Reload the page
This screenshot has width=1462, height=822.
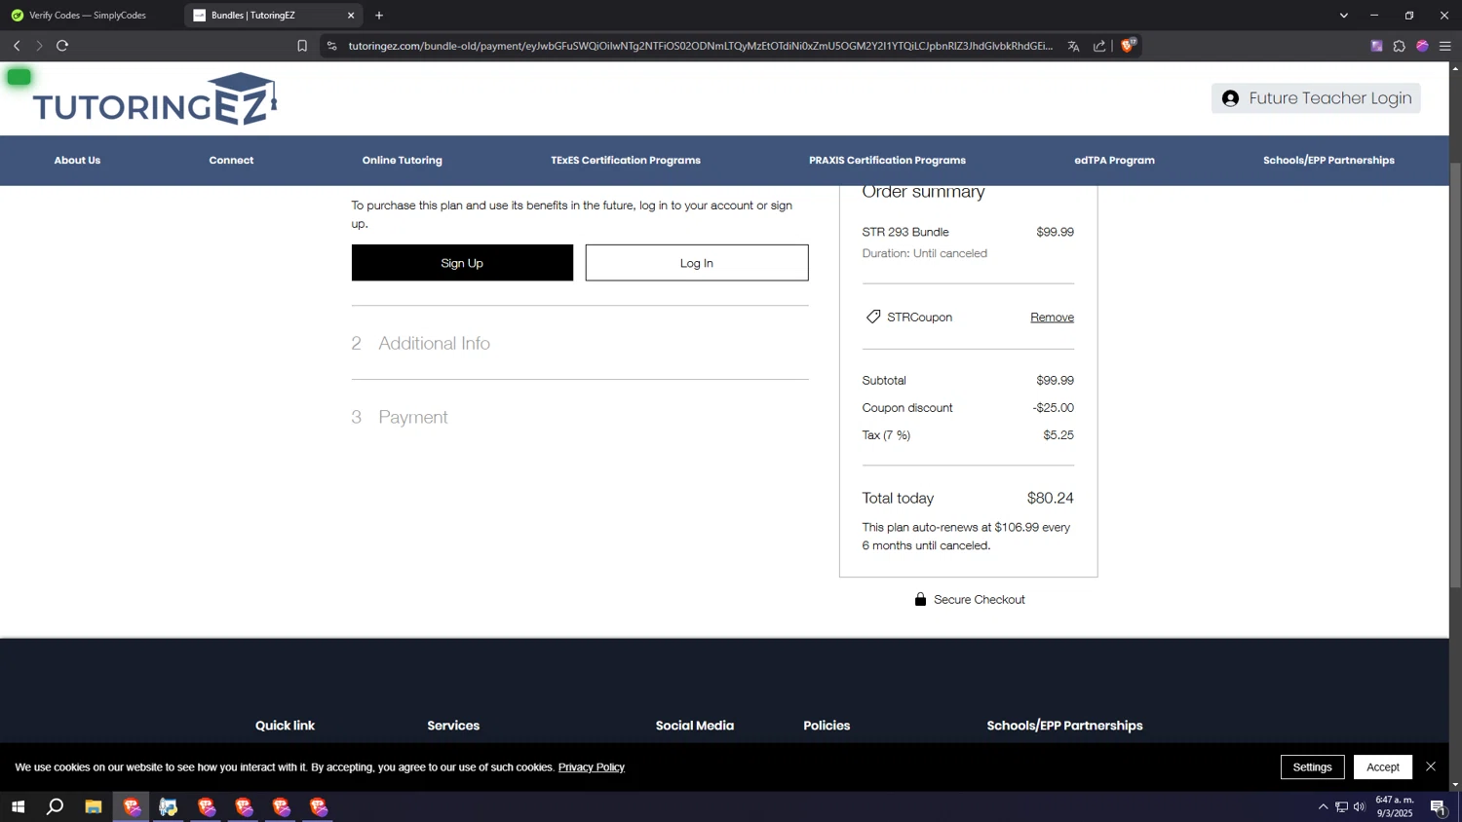coord(62,46)
